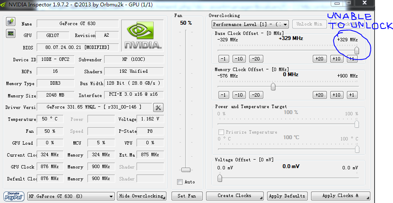Toggle the Auto fan checkbox
Screen dimensions: 393x203
pyautogui.click(x=180, y=182)
